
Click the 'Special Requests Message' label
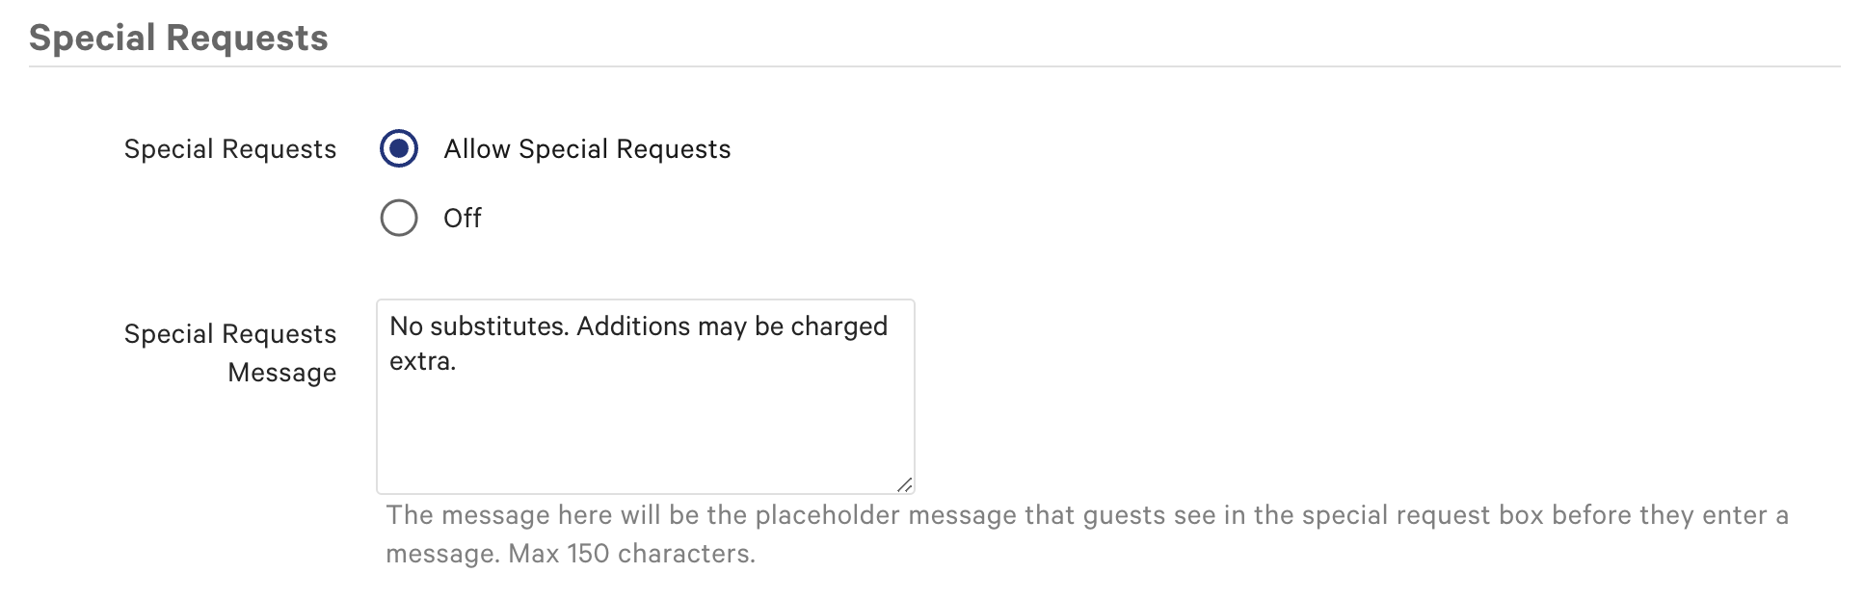(x=228, y=352)
